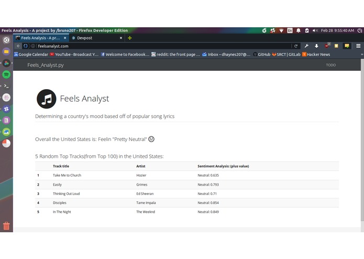This screenshot has width=364, height=259.
Task: Click the Thinking Out Loud track cell
Action: (66, 194)
